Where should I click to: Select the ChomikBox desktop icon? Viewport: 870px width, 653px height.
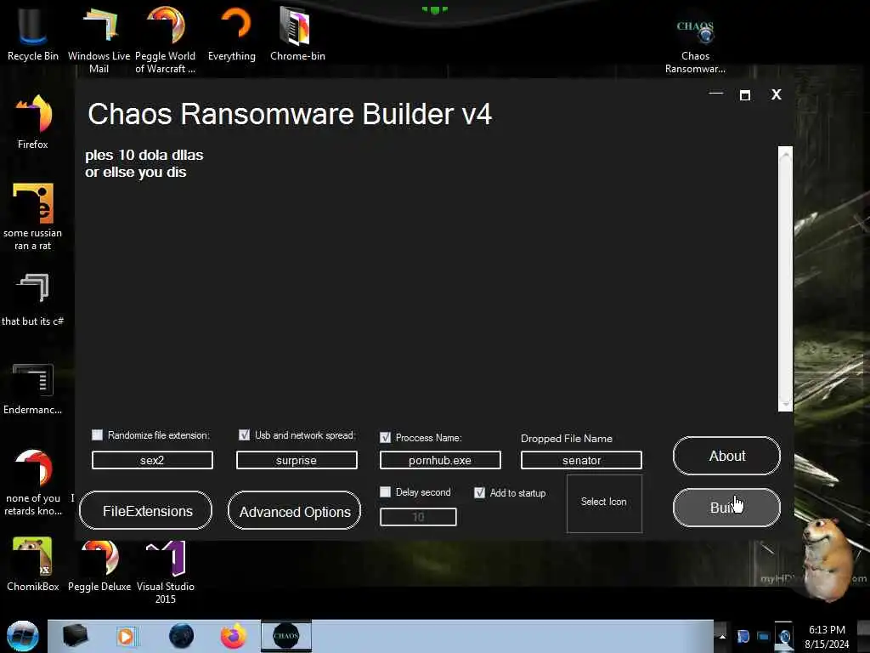click(x=33, y=565)
